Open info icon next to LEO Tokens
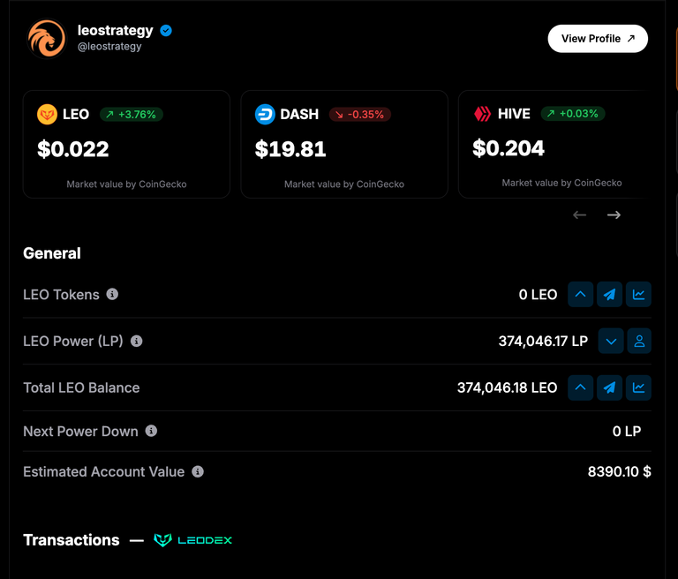Viewport: 678px width, 579px height. 112,294
